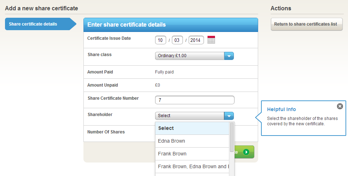Image resolution: width=348 pixels, height=176 pixels.
Task: Close the Helpful Info tooltip
Action: 340,106
